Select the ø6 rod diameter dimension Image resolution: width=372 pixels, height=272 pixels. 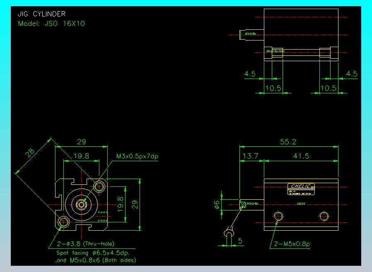(217, 205)
